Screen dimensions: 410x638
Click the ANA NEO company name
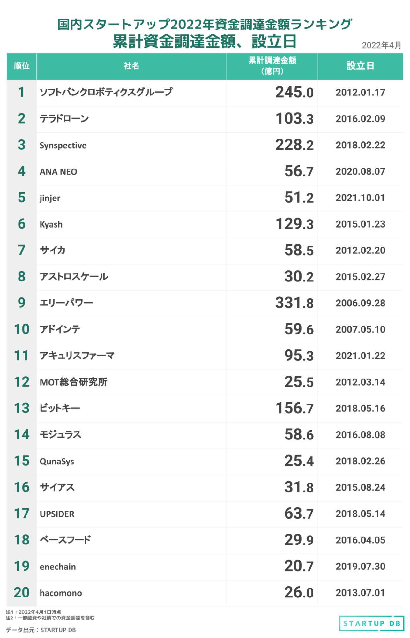coord(58,172)
